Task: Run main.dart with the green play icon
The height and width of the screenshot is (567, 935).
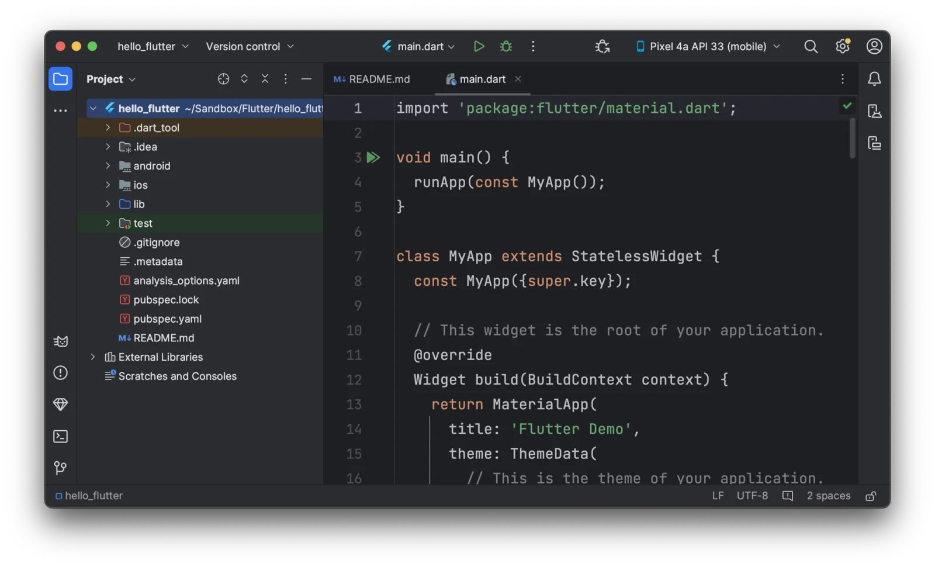Action: [x=479, y=46]
